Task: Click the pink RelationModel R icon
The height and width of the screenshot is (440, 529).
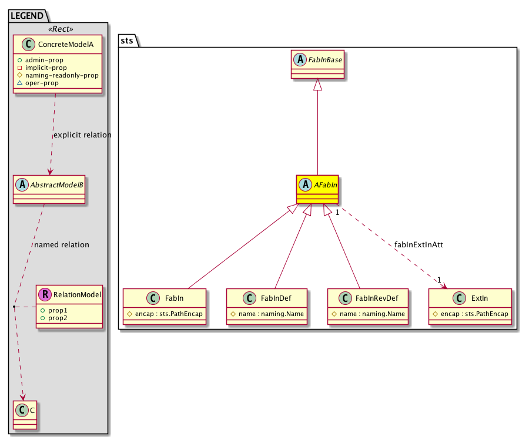Action: coord(45,294)
